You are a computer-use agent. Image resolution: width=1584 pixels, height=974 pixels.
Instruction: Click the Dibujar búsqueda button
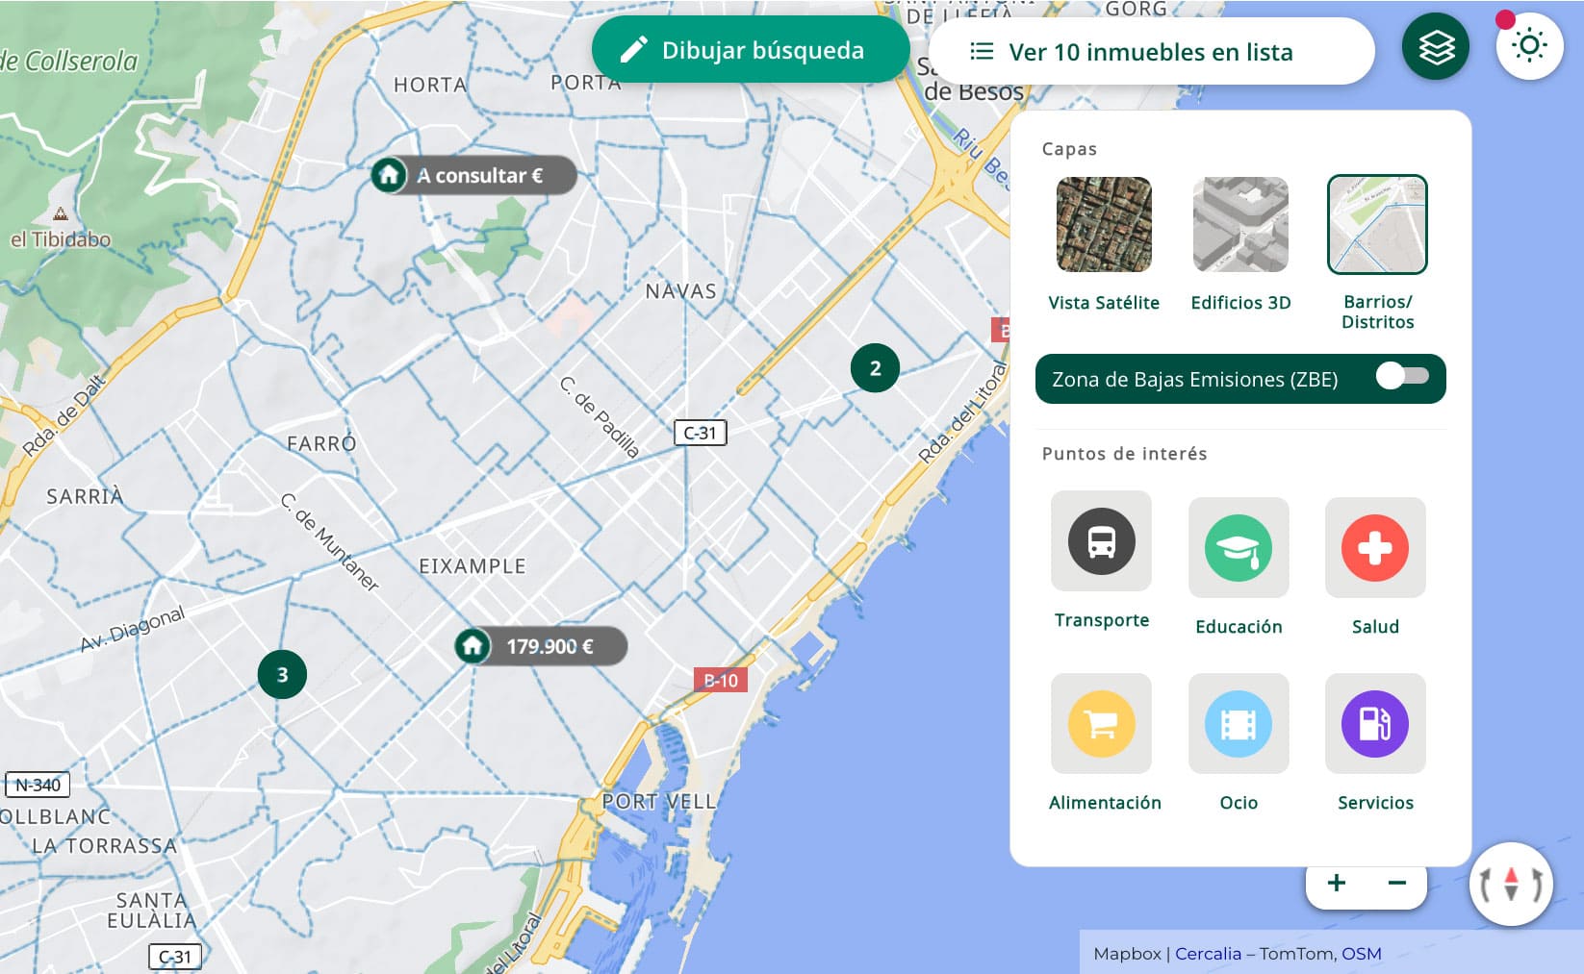coord(751,50)
